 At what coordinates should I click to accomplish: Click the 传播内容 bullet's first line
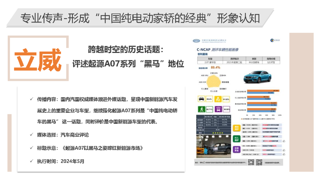coord(107,99)
